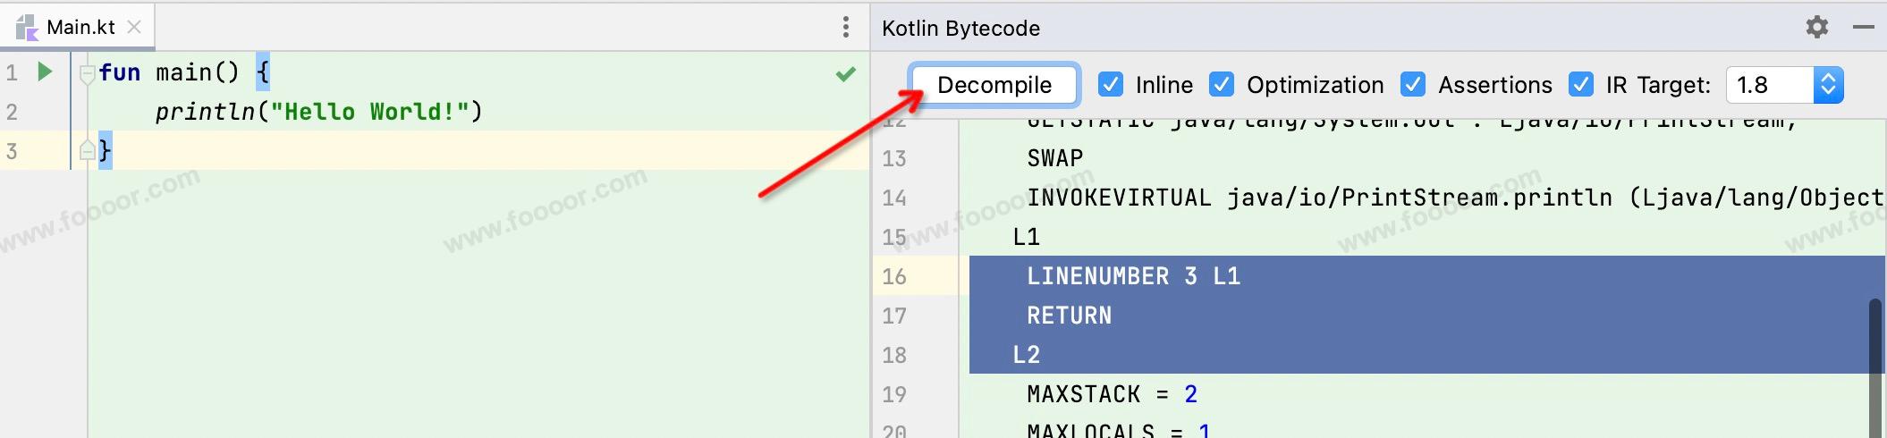Click the closing brace fold marker
Image resolution: width=1887 pixels, height=438 pixels.
[87, 150]
